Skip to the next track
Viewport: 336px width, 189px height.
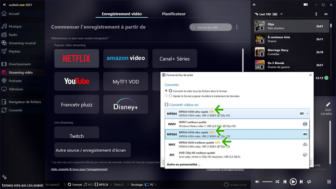click(x=301, y=182)
